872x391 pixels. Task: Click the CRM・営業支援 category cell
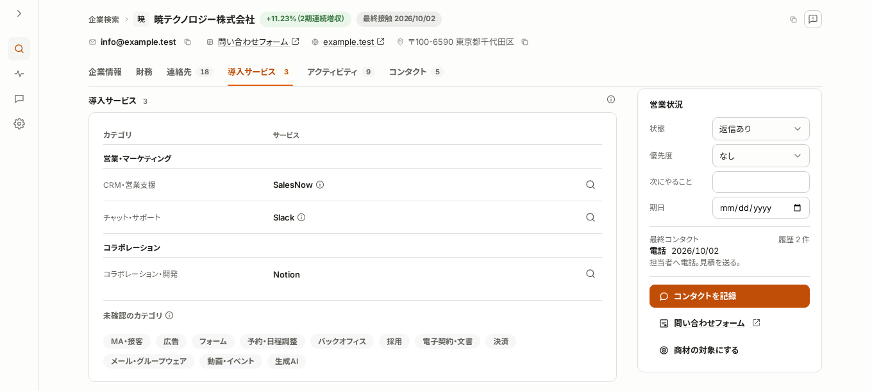[x=130, y=185]
